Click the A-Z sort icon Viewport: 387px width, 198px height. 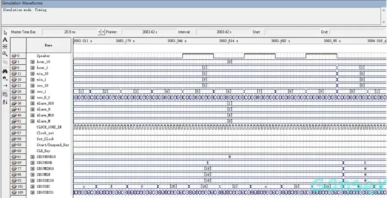[5, 102]
